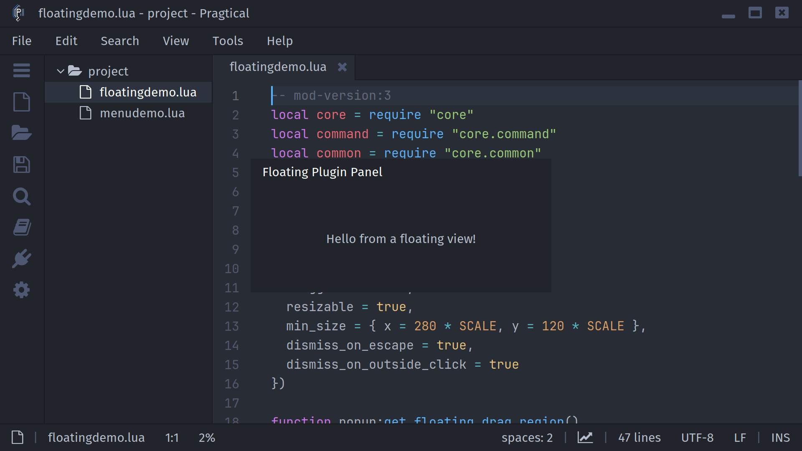Click the file icon next to menudemo.lua

point(86,113)
